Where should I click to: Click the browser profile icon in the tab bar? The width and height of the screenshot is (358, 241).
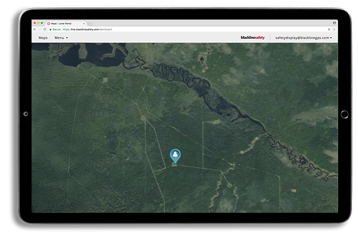pos(334,23)
